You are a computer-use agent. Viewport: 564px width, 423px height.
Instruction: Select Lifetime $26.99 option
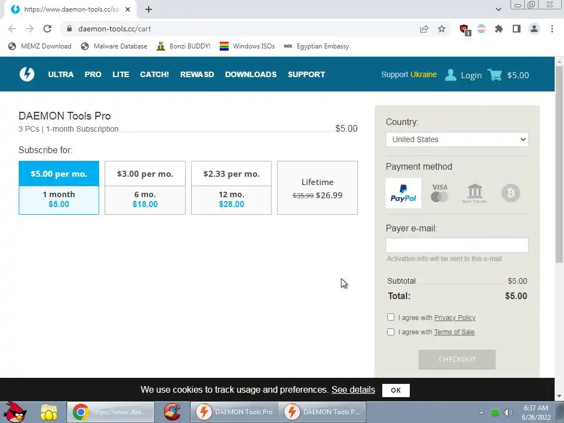click(317, 188)
